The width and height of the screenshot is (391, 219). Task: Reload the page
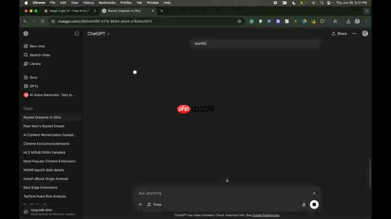[x=43, y=21]
